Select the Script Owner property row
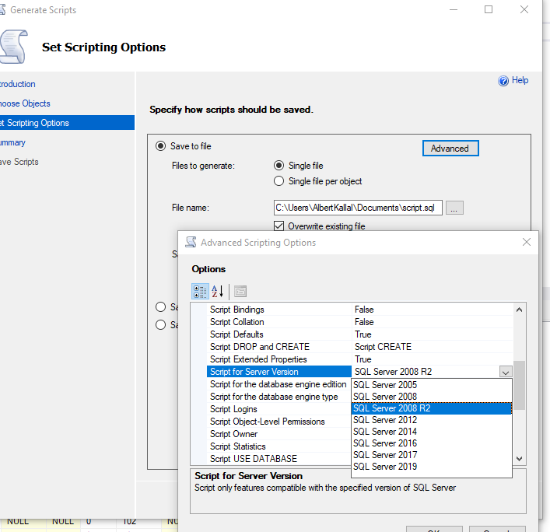 [x=279, y=434]
